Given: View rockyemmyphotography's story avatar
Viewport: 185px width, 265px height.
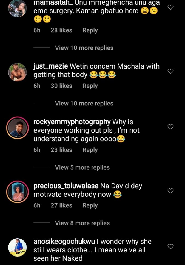Looking at the screenshot, I should [x=18, y=128].
